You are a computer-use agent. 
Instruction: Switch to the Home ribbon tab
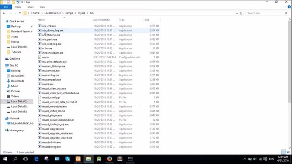click(x=18, y=7)
